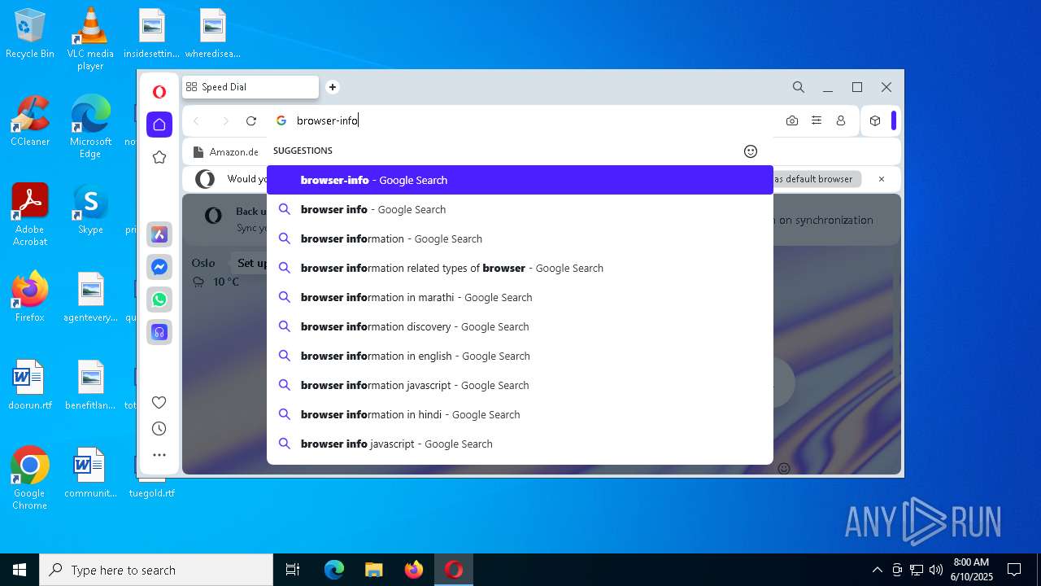1041x586 pixels.
Task: Open Adobe Acrobat desktop shortcut
Action: point(30,214)
